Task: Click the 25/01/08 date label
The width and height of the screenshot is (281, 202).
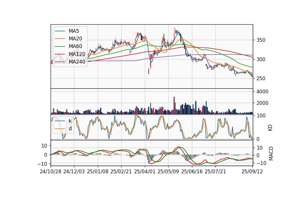Action: pyautogui.click(x=98, y=172)
